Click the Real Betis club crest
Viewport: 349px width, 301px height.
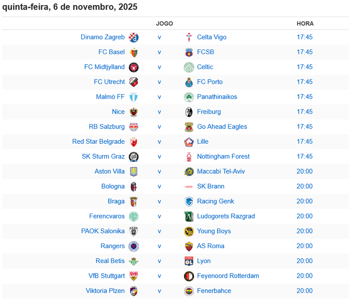pos(133,261)
